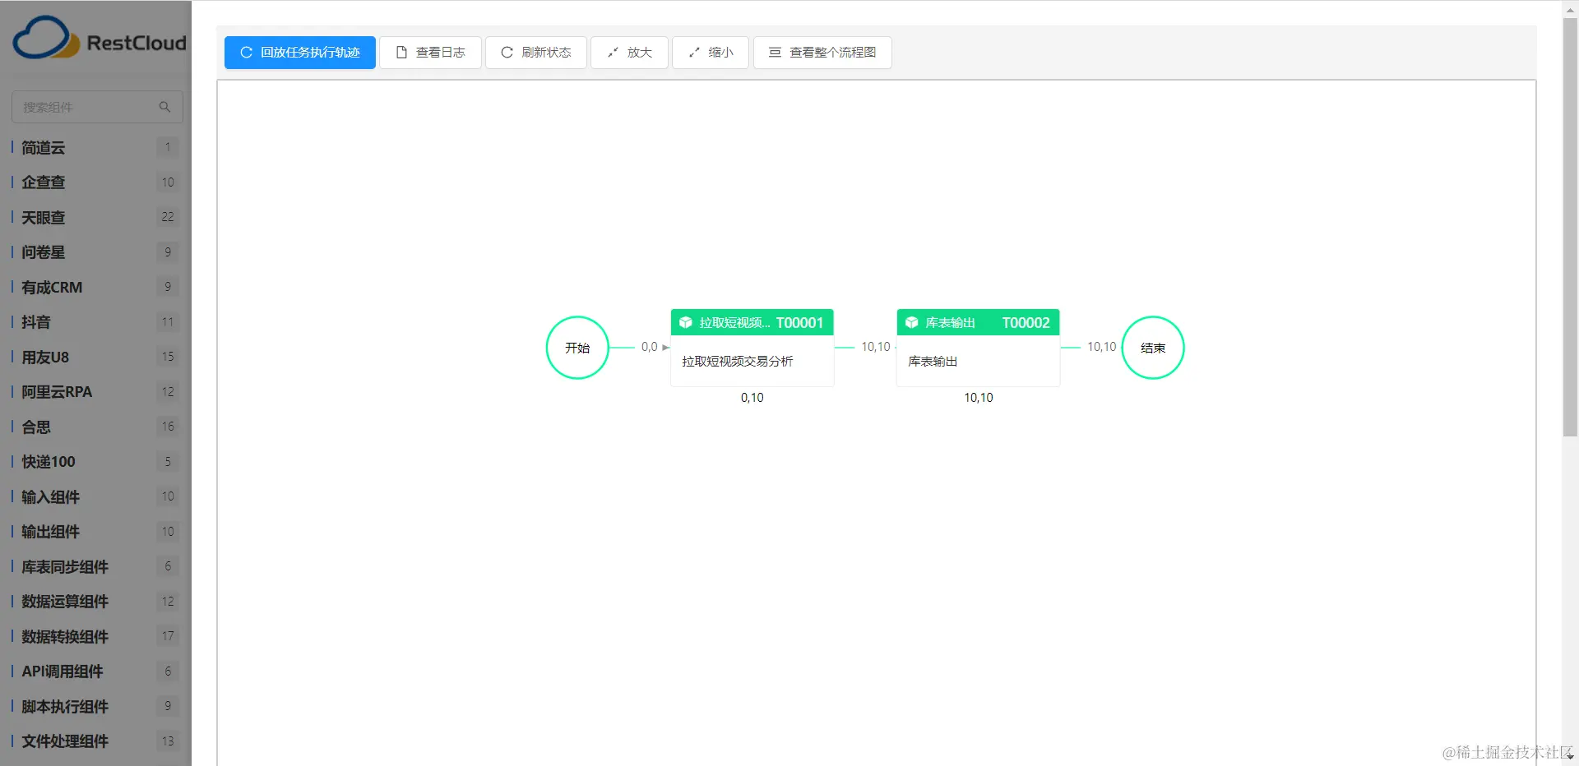
Task: Expand the 有成CRM component group
Action: coord(96,288)
